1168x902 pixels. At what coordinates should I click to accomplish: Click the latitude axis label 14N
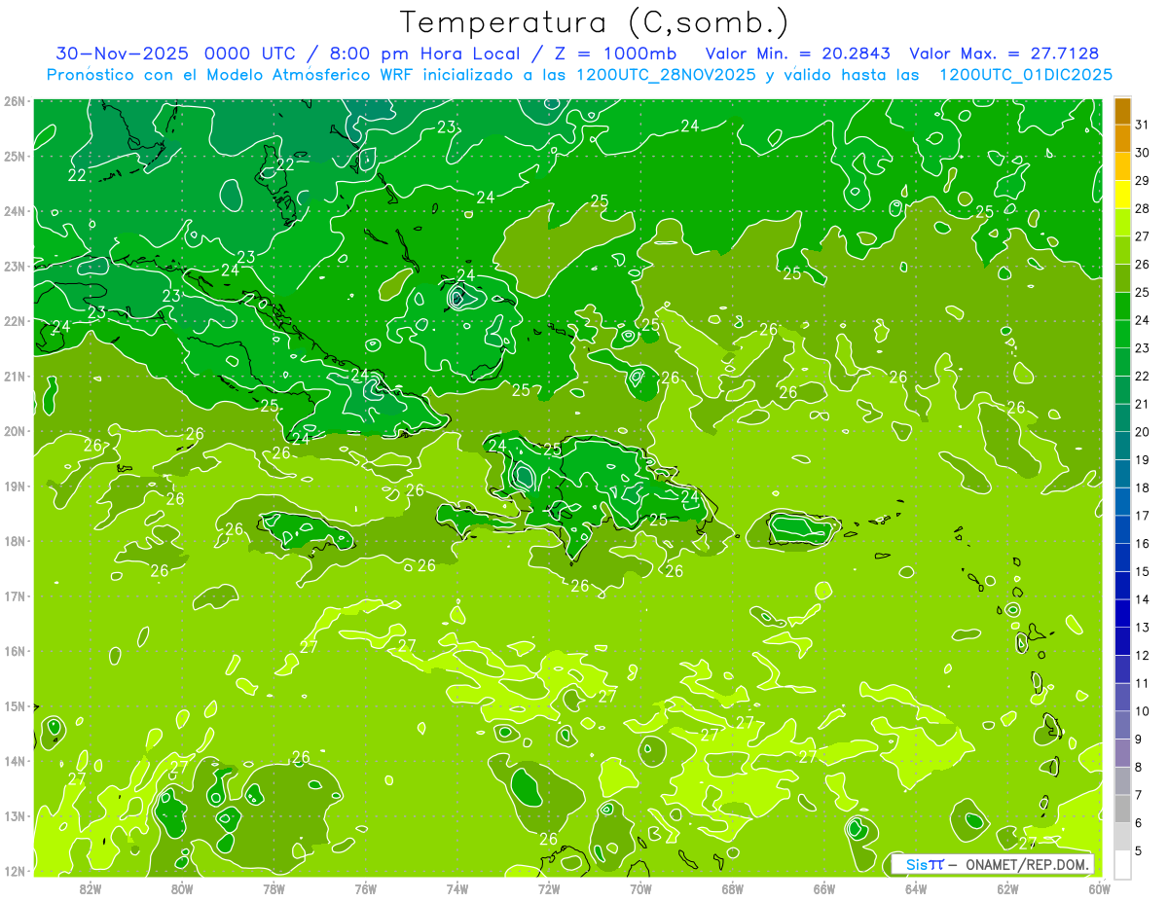click(x=15, y=761)
